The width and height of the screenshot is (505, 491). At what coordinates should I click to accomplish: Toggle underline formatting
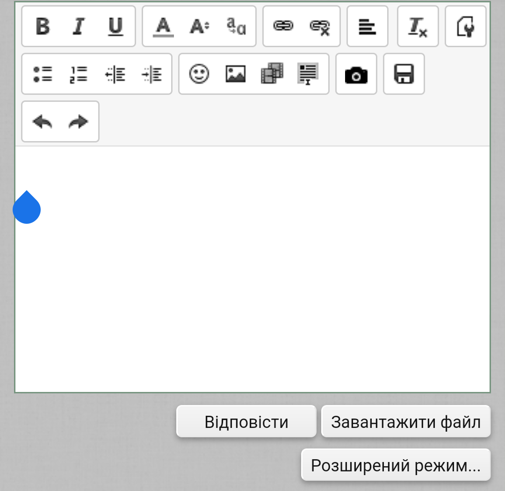(115, 26)
